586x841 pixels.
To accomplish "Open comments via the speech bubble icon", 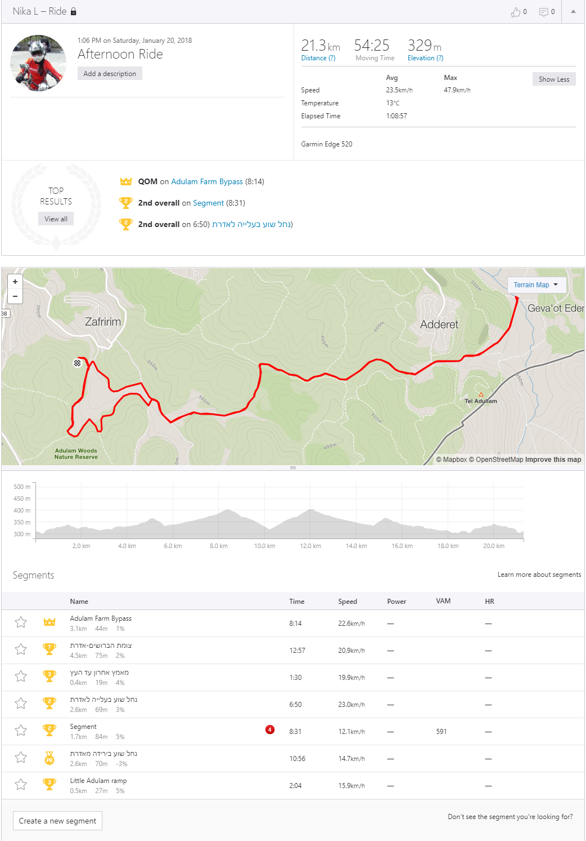I will point(544,12).
